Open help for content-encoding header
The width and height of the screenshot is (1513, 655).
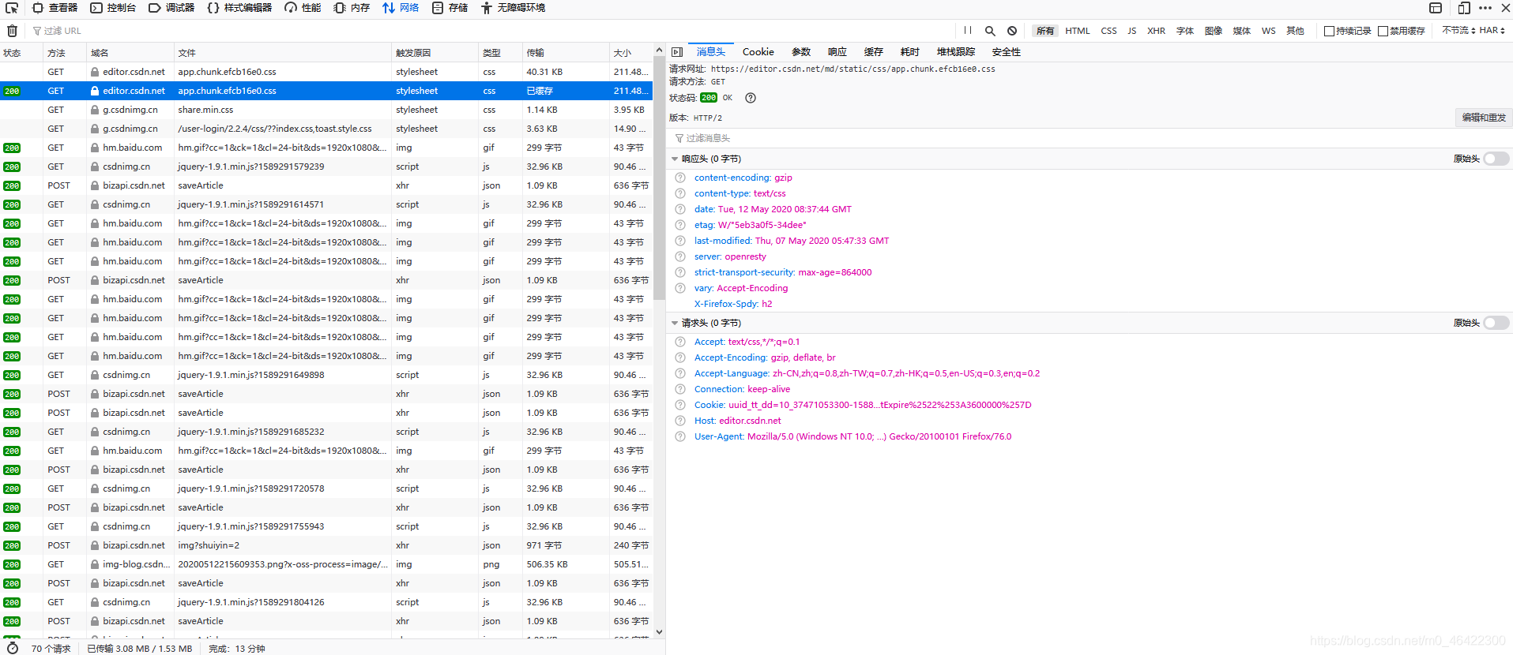(x=680, y=178)
